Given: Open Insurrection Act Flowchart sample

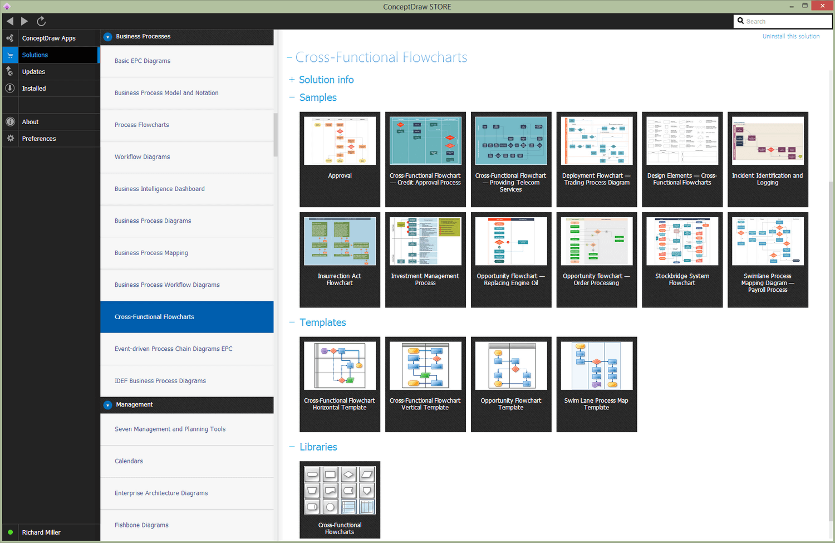Looking at the screenshot, I should (340, 260).
